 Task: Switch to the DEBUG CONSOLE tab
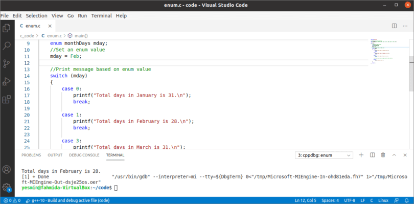coord(84,155)
